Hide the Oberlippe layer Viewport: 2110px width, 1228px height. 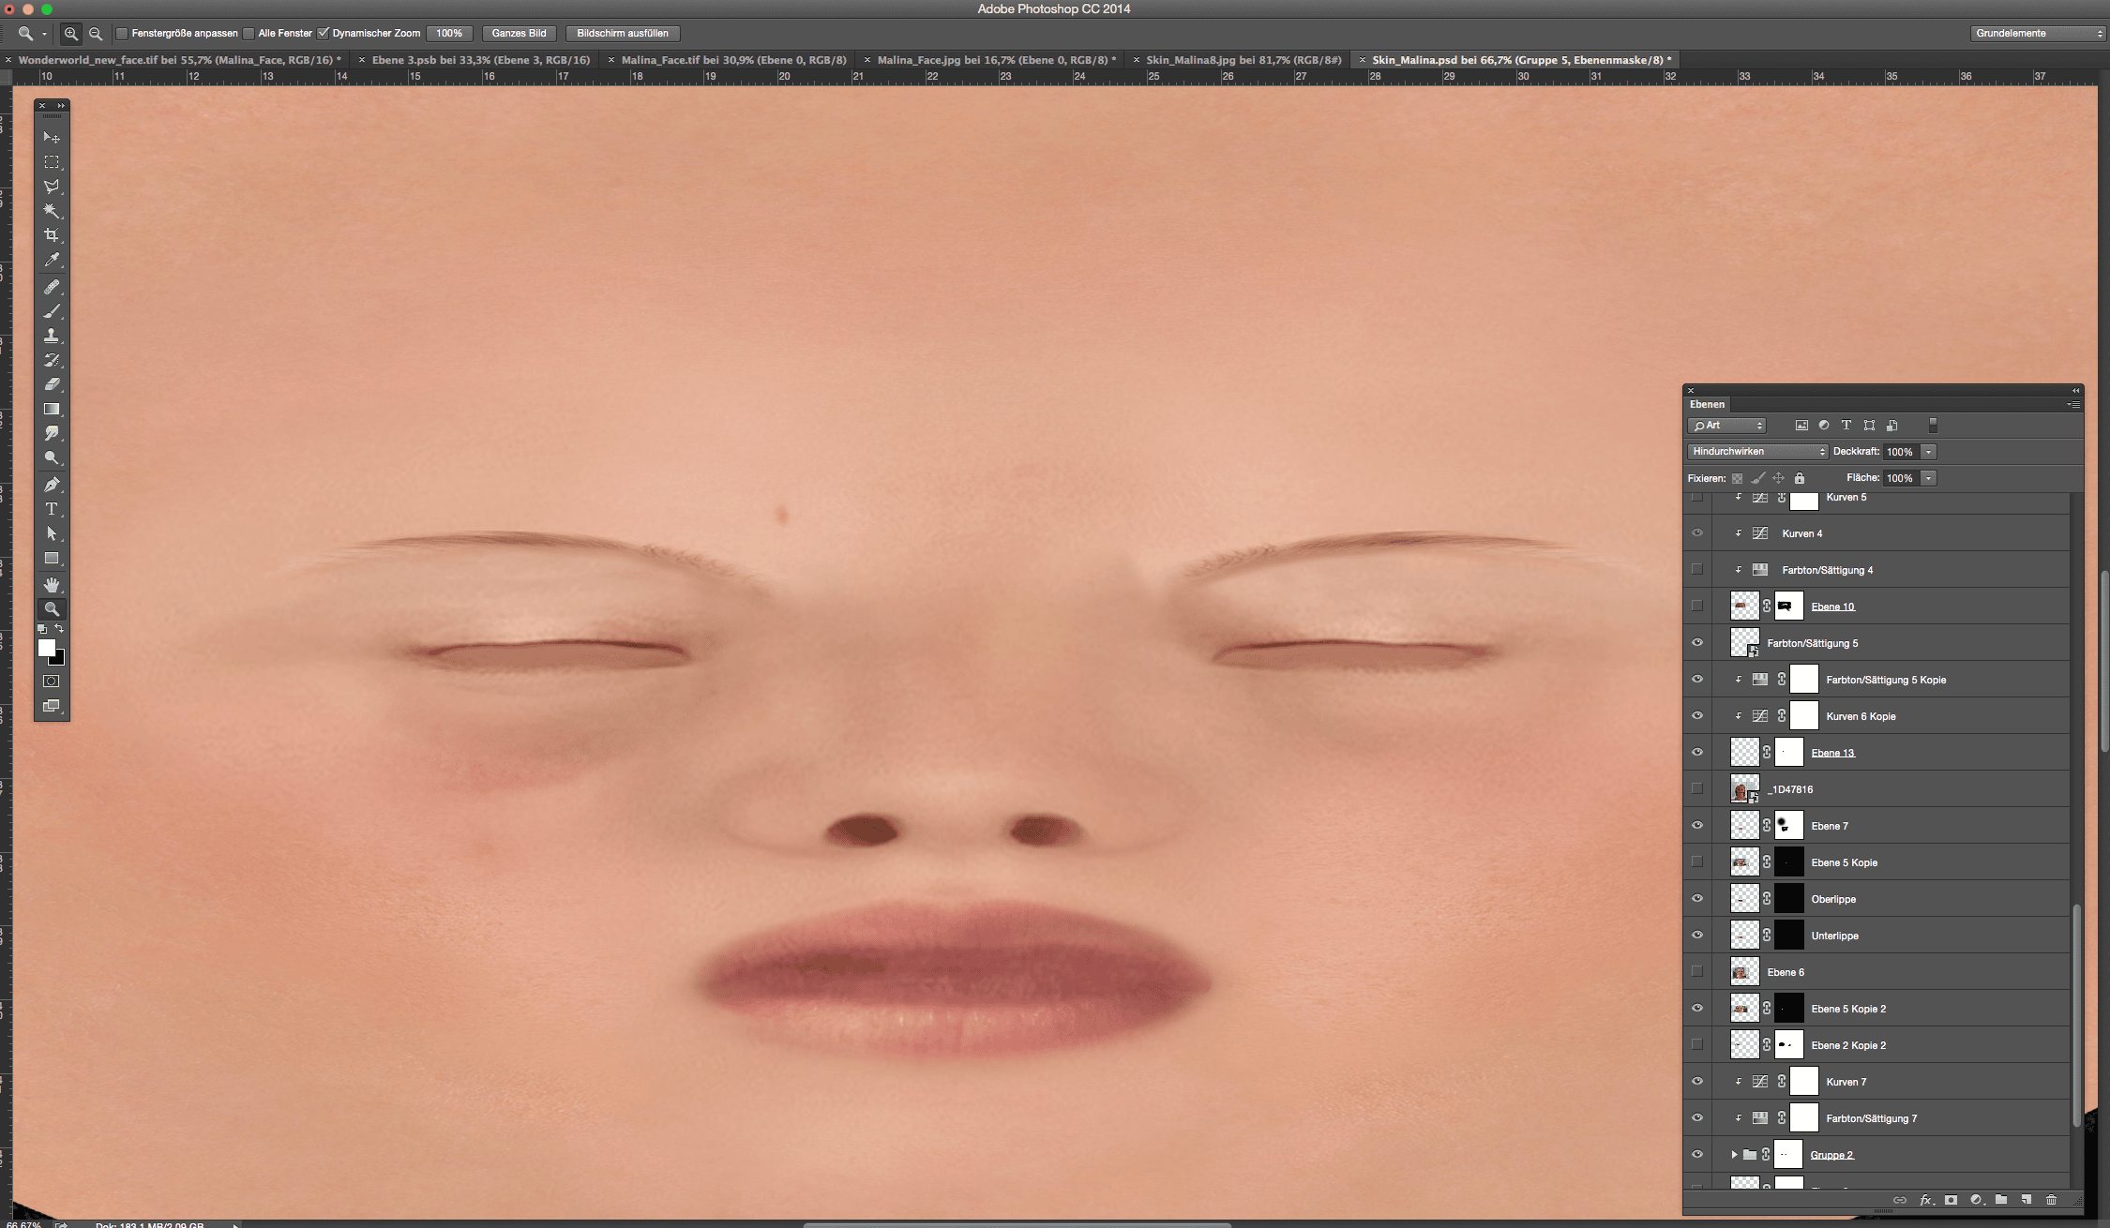pyautogui.click(x=1697, y=899)
